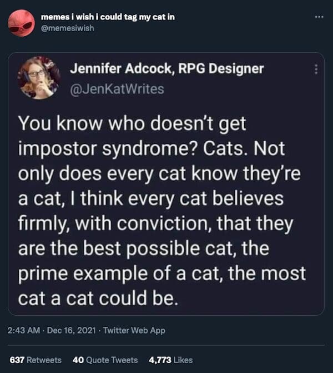Click the memesiwish profile avatar
333x373 pixels.
(21, 22)
